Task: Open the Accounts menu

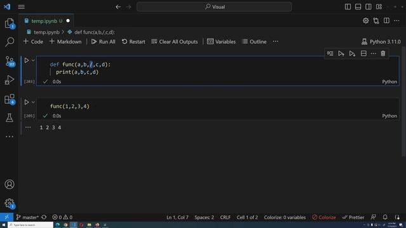Action: (10, 184)
